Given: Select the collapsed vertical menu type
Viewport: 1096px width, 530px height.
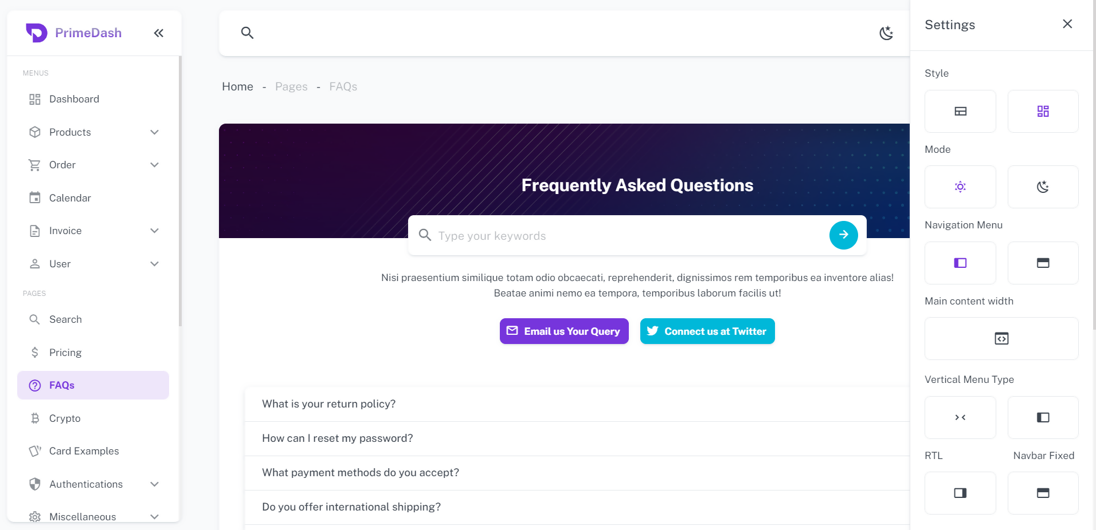Looking at the screenshot, I should tap(960, 417).
